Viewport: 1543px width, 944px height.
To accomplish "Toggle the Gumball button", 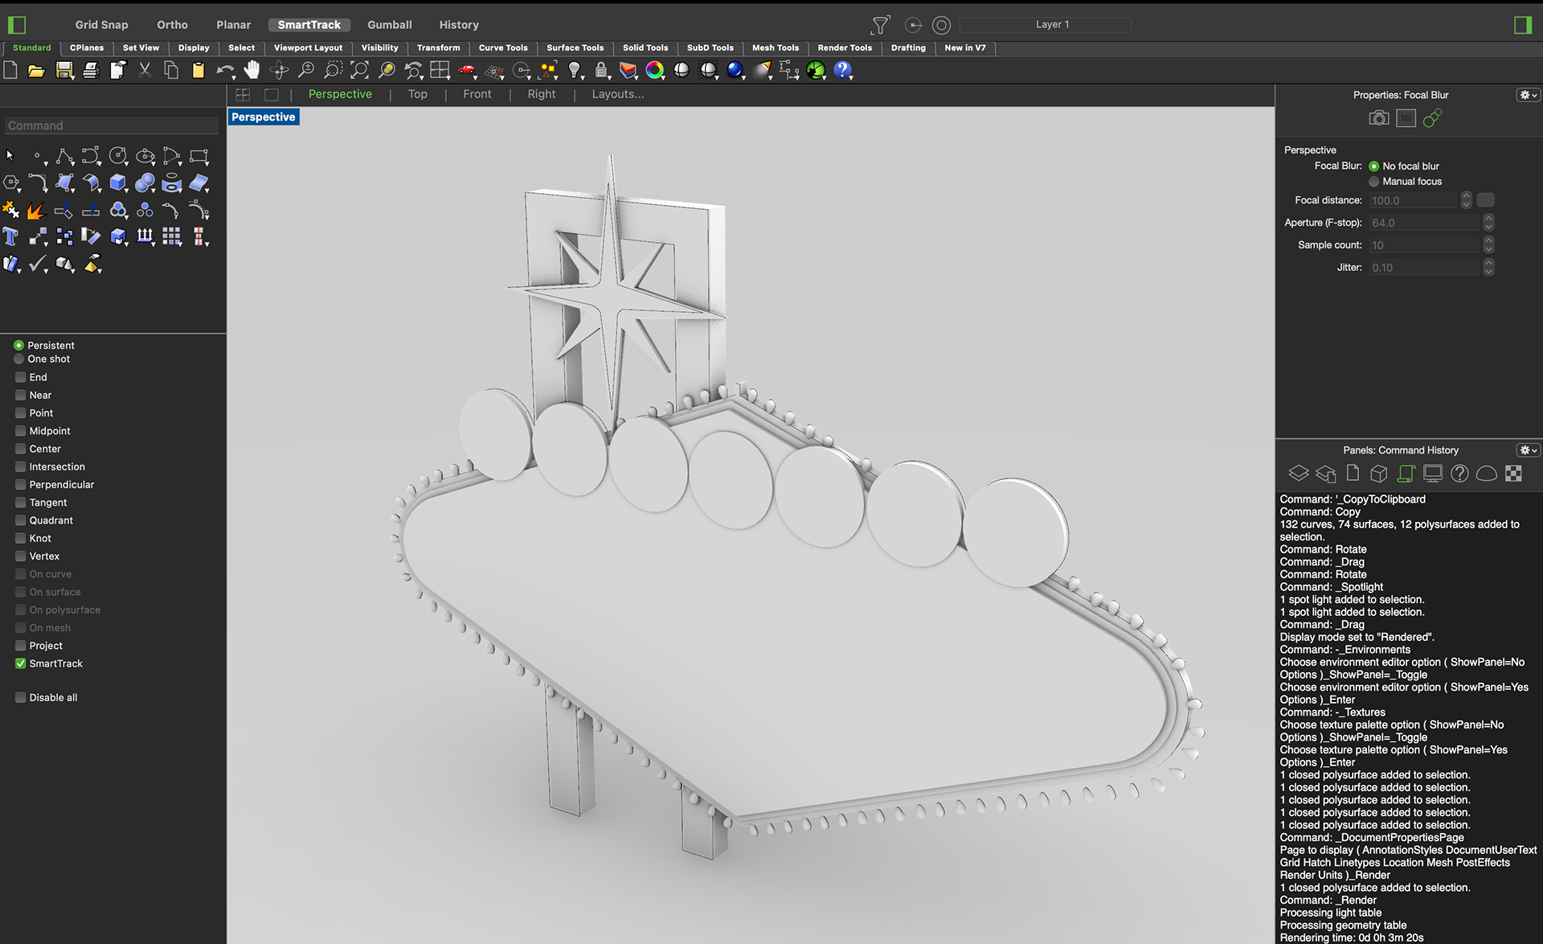I will point(390,25).
